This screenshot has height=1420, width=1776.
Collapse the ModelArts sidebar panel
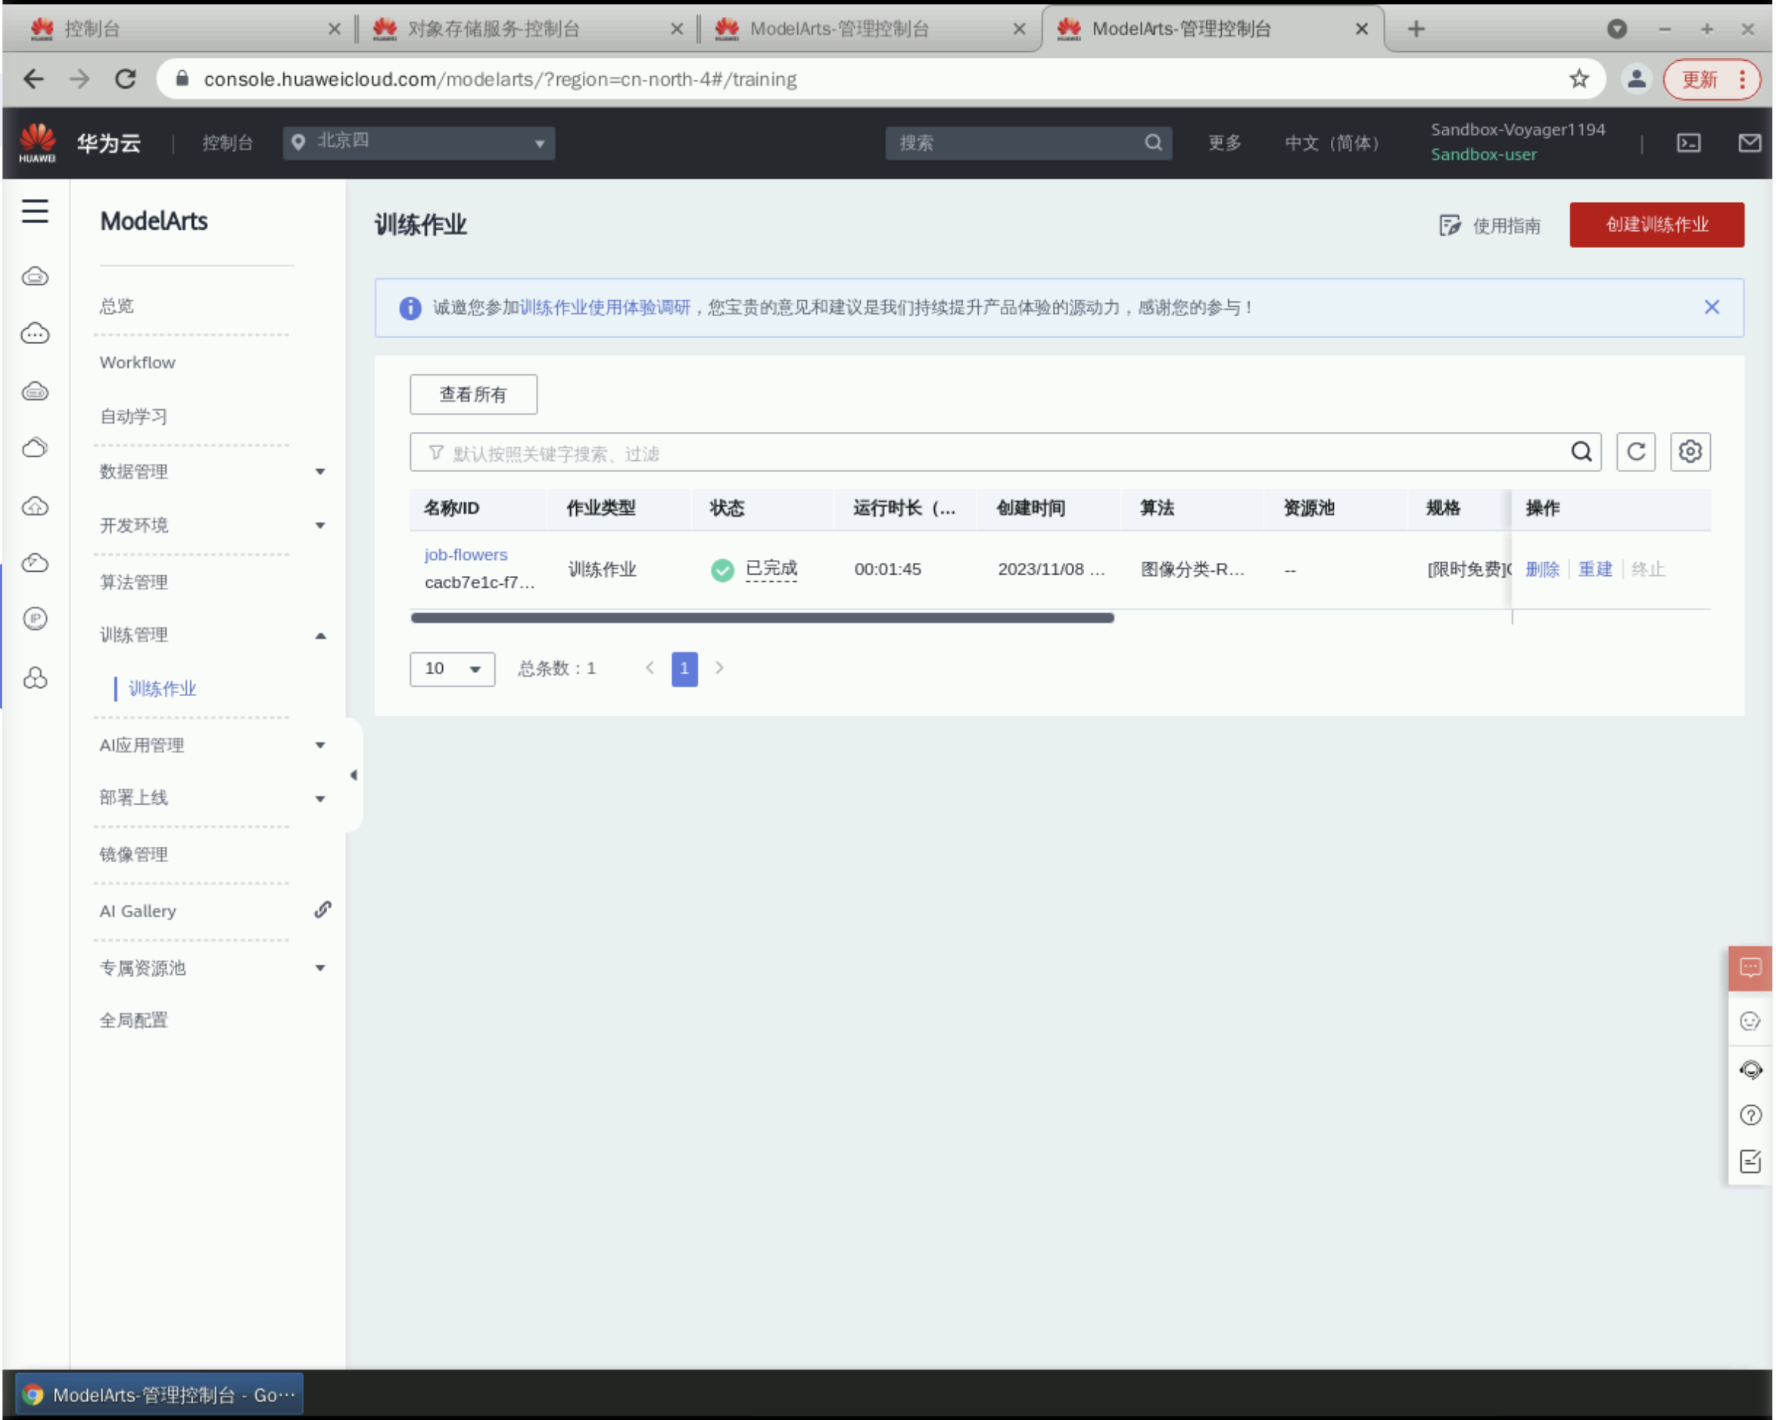[x=354, y=775]
